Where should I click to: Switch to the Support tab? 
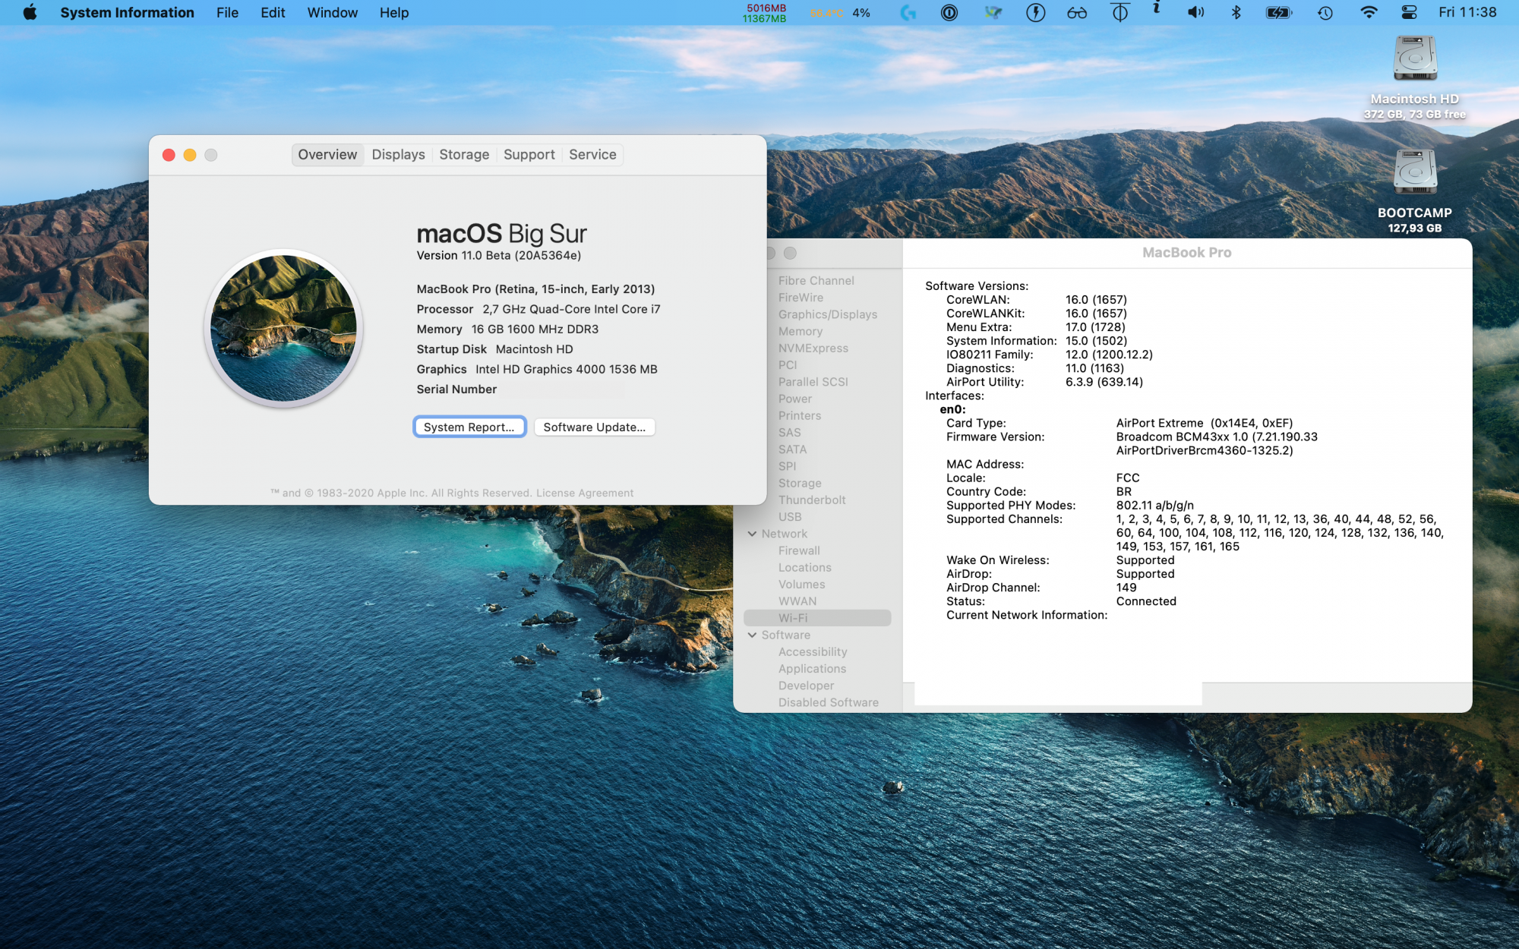click(529, 154)
